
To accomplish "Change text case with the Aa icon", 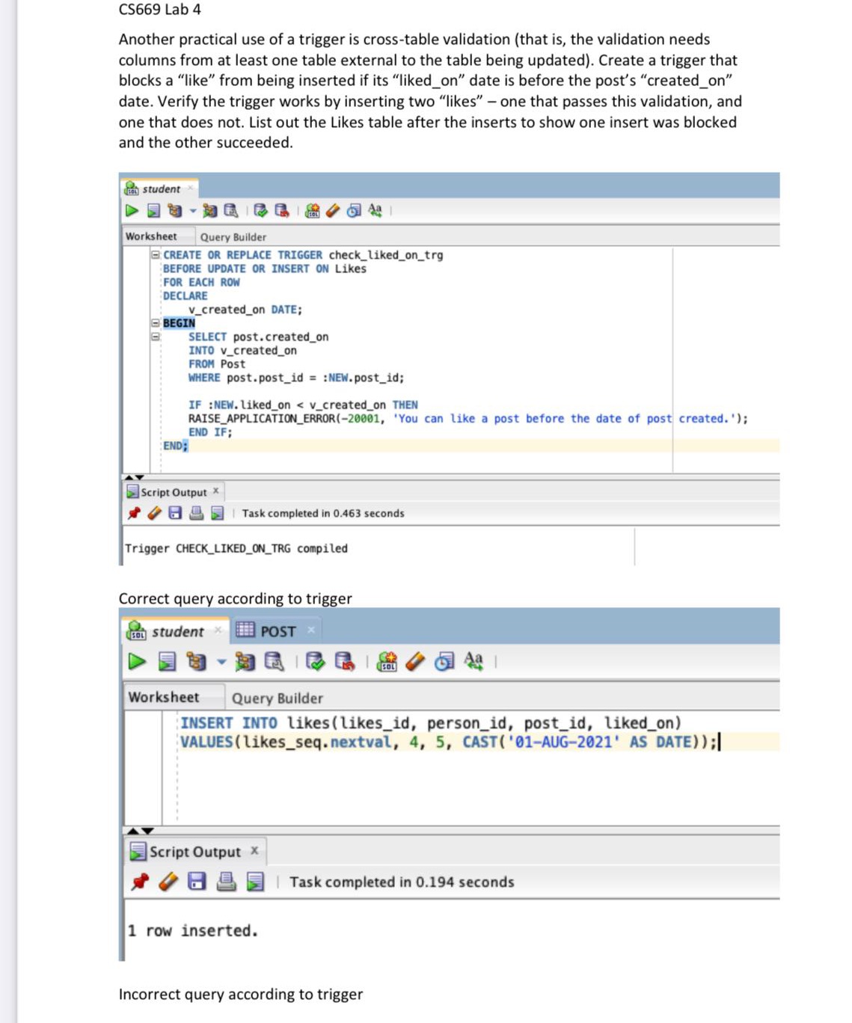I will [x=376, y=211].
